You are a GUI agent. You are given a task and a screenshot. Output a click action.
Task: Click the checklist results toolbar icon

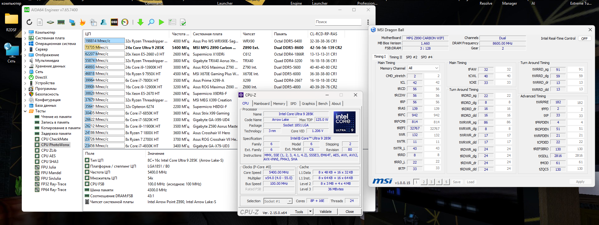172,22
